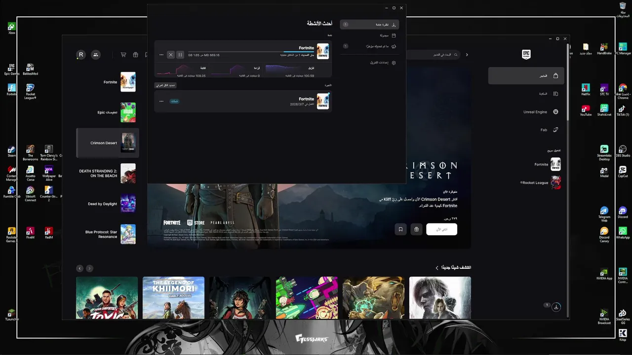Open the Xbox desktop shortcut
The width and height of the screenshot is (632, 355).
pyautogui.click(x=12, y=29)
